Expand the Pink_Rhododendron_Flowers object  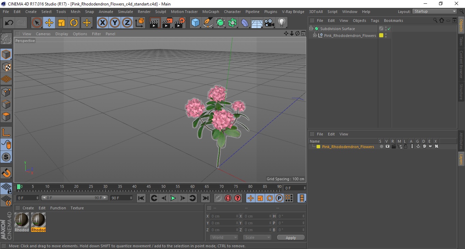(x=315, y=36)
